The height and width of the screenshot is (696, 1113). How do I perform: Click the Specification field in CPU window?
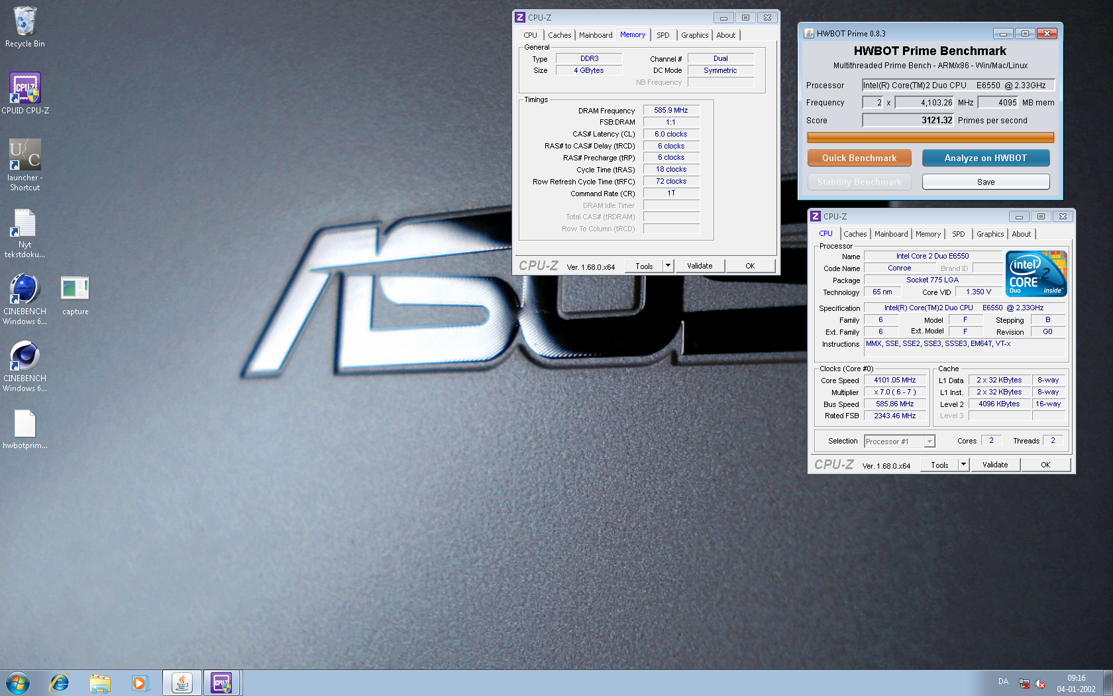[x=964, y=308]
